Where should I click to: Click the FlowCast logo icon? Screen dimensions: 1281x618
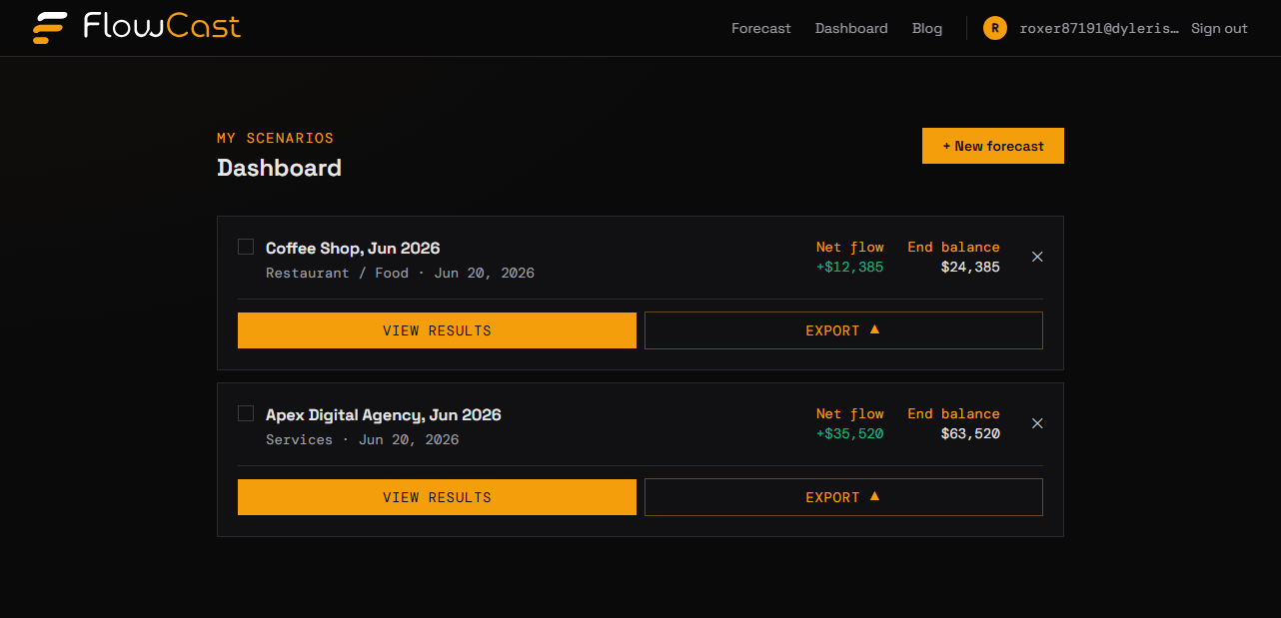(50, 28)
